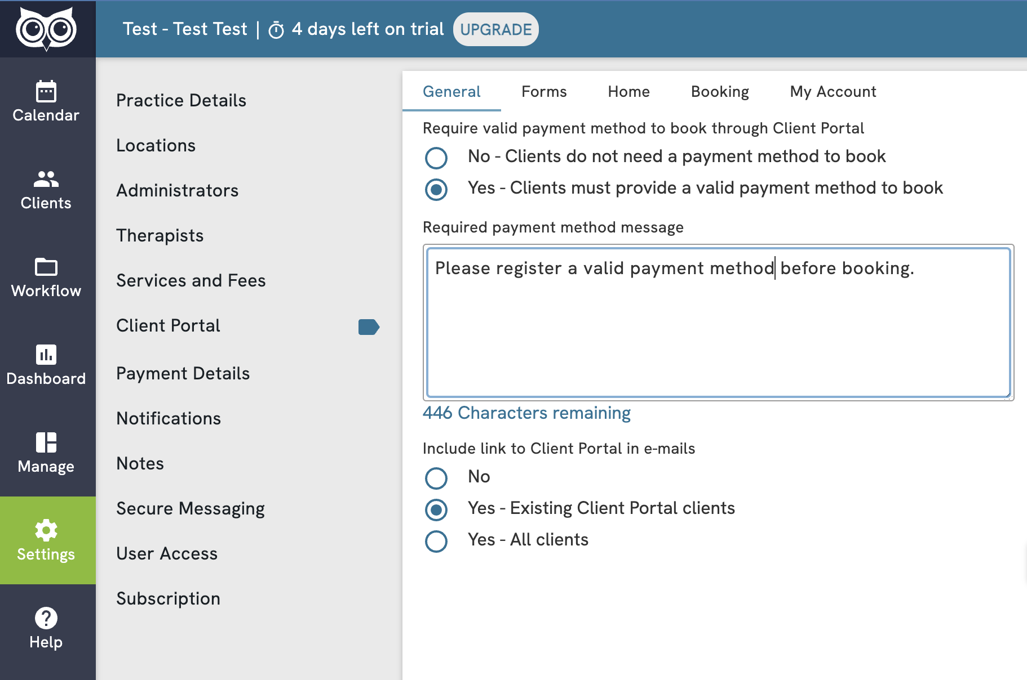Click the '446 Characters remaining' text

pyautogui.click(x=526, y=413)
